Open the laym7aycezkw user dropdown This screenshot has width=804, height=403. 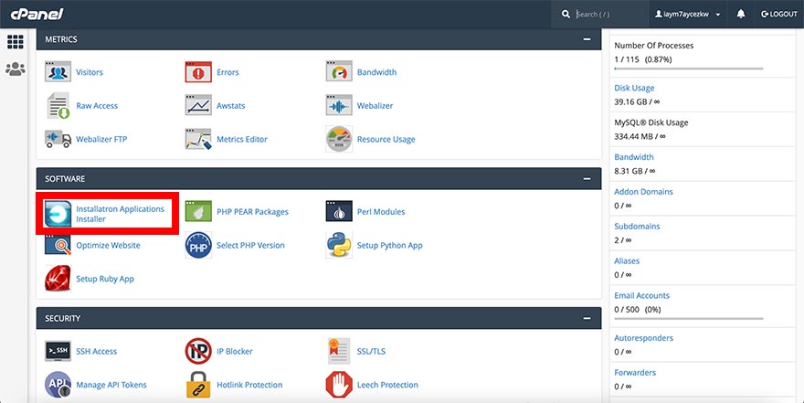[688, 14]
